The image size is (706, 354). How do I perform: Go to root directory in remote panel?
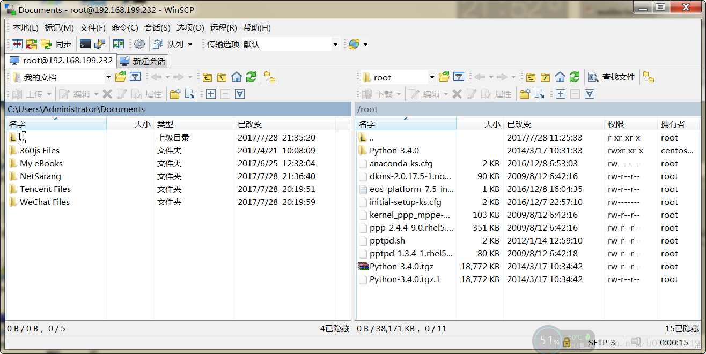pyautogui.click(x=546, y=77)
